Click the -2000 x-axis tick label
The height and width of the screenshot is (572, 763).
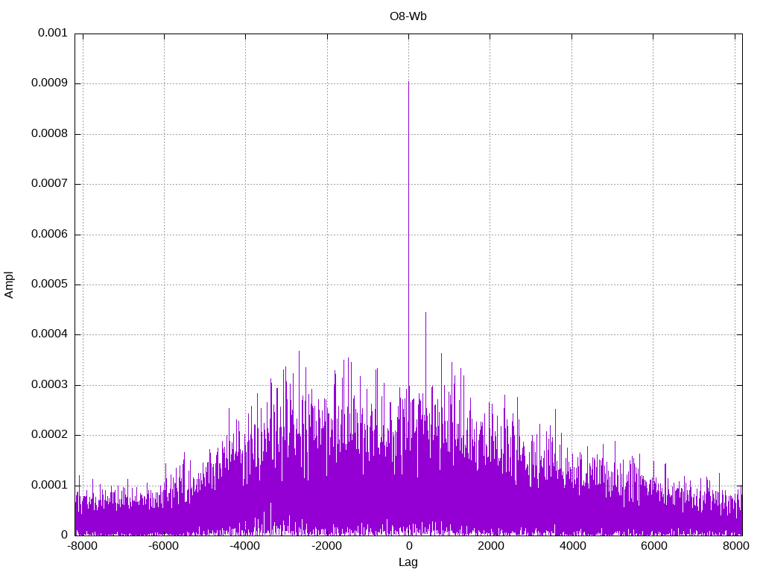coord(326,546)
